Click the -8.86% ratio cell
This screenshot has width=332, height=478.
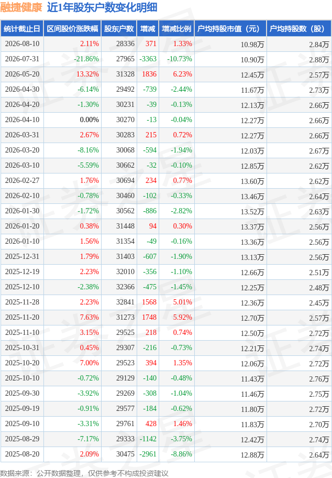181,454
